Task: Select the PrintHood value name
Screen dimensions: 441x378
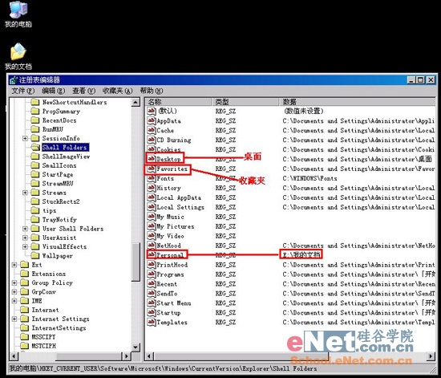Action: coord(172,265)
